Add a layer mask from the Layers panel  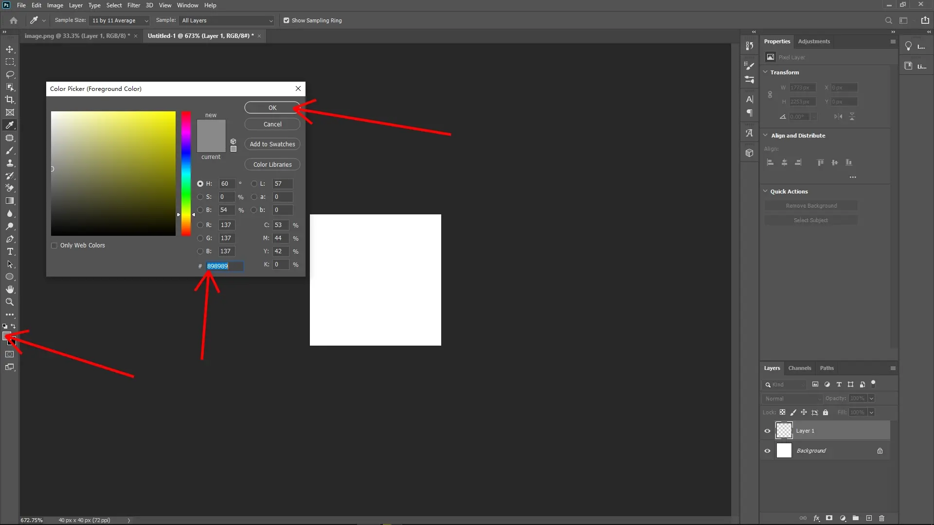click(829, 519)
